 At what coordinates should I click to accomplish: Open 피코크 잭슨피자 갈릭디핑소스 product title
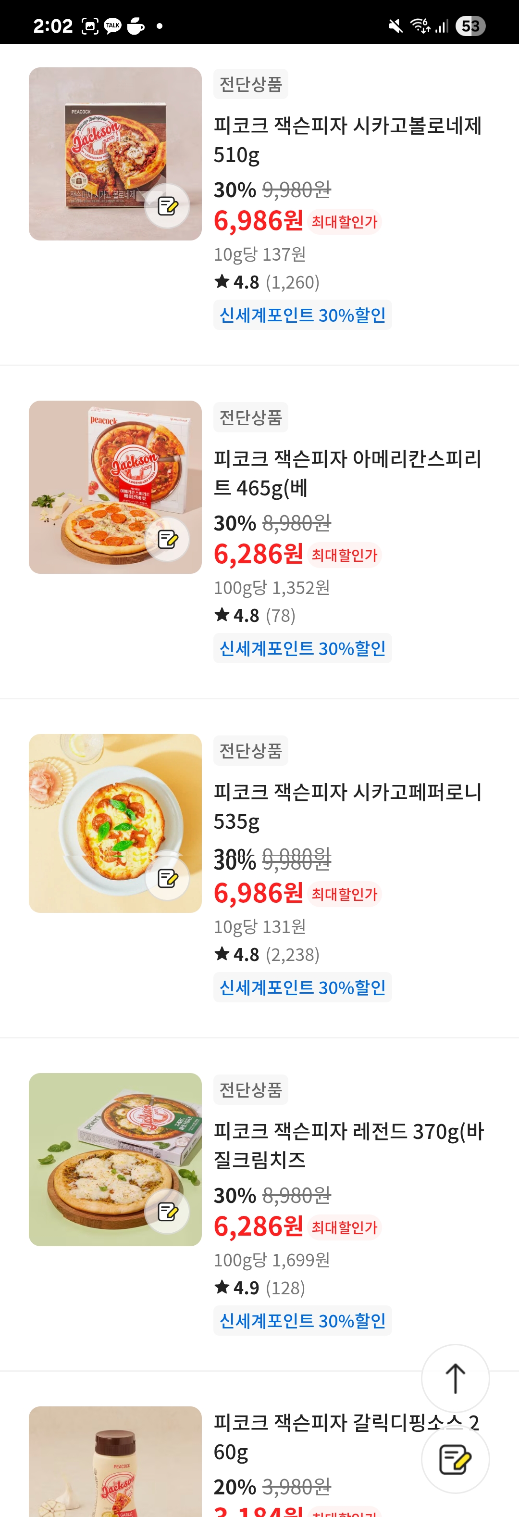click(x=346, y=1437)
